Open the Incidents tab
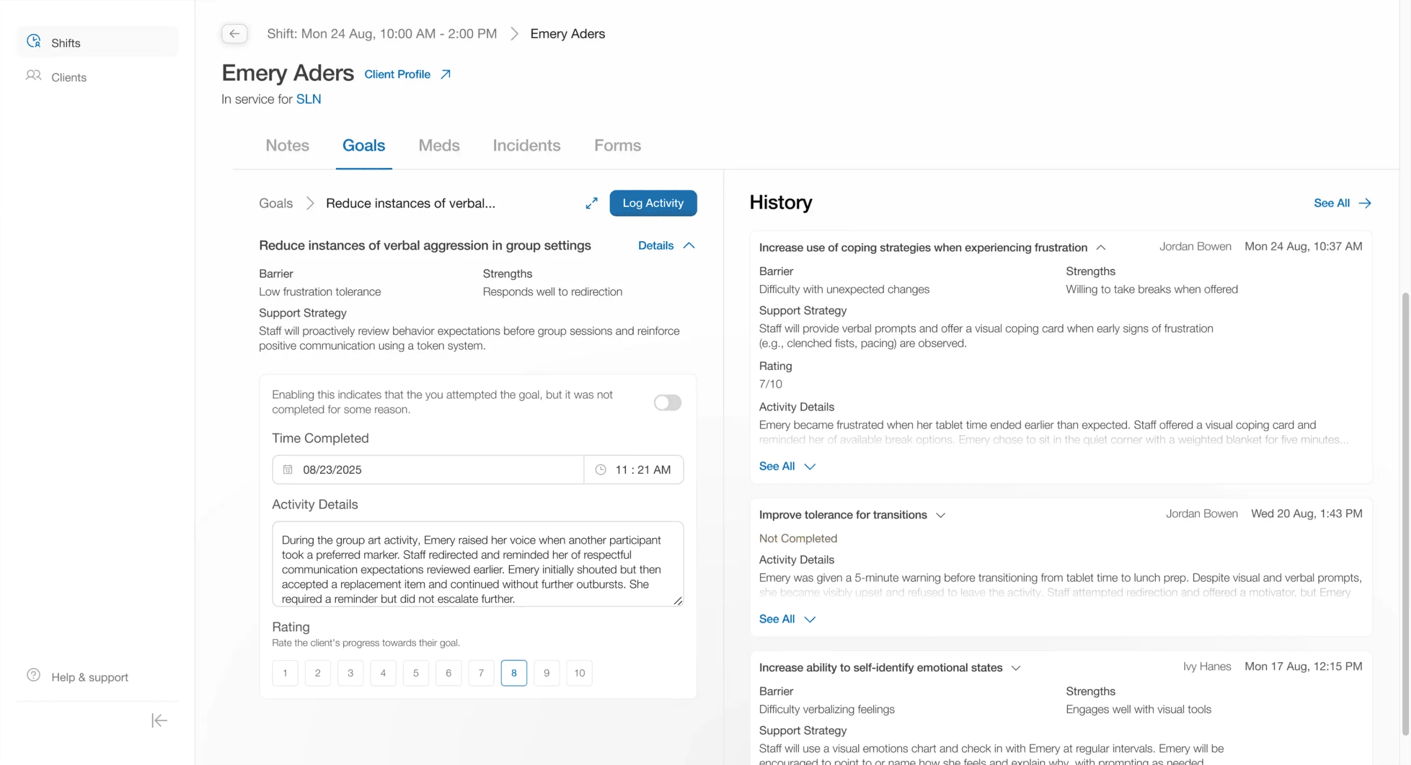The width and height of the screenshot is (1411, 765). pos(526,146)
